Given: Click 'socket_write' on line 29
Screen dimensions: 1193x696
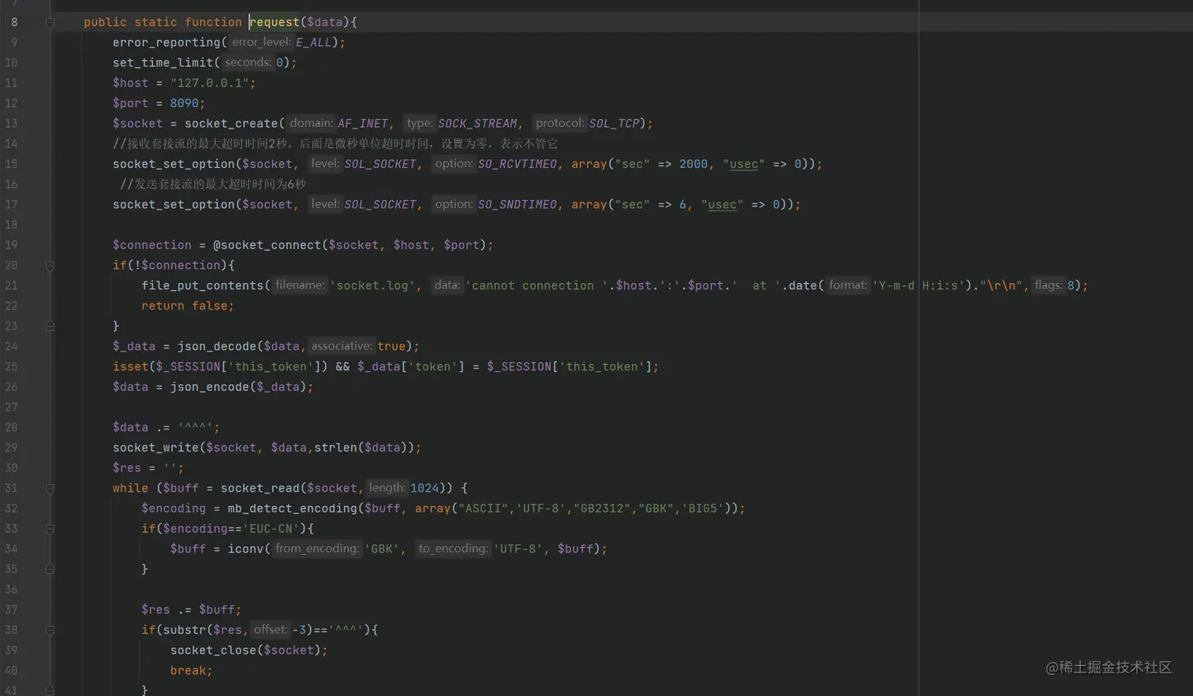Looking at the screenshot, I should pyautogui.click(x=155, y=448).
